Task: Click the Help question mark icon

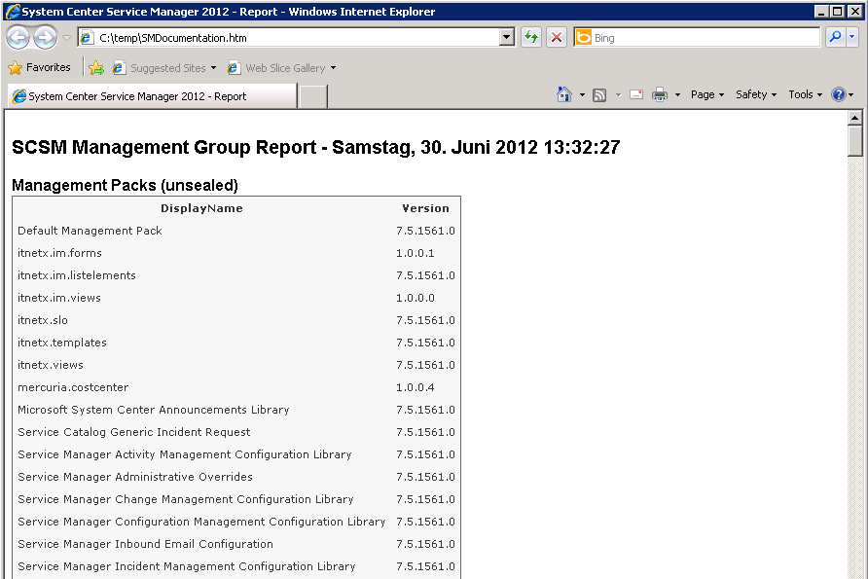Action: (x=838, y=94)
